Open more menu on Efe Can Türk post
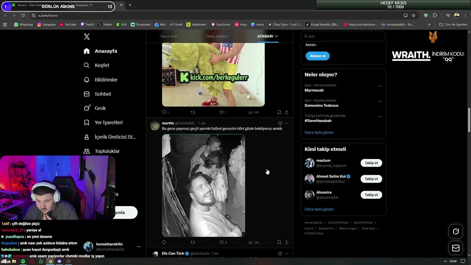The image size is (471, 265). [287, 254]
